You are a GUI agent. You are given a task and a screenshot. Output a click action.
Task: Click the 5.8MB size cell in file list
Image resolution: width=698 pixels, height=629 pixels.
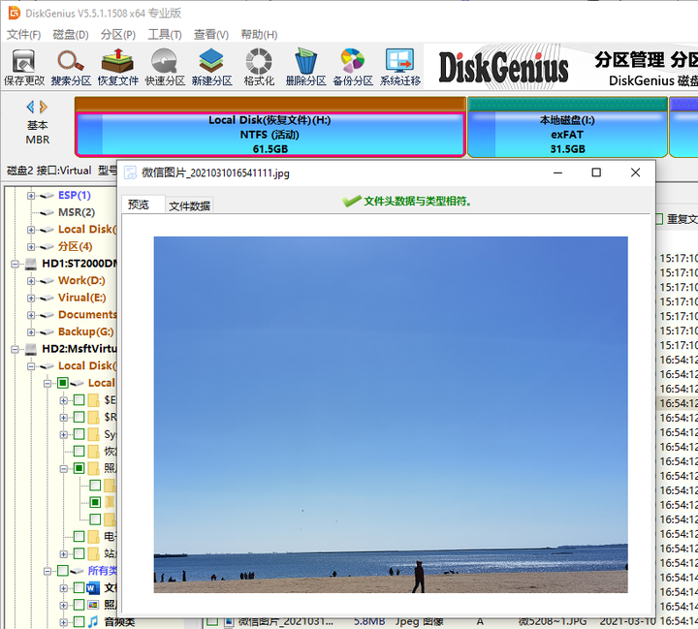(369, 621)
